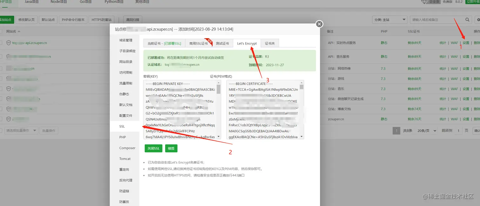
Task: Close the site modification dialog with the X
Action: [x=319, y=24]
